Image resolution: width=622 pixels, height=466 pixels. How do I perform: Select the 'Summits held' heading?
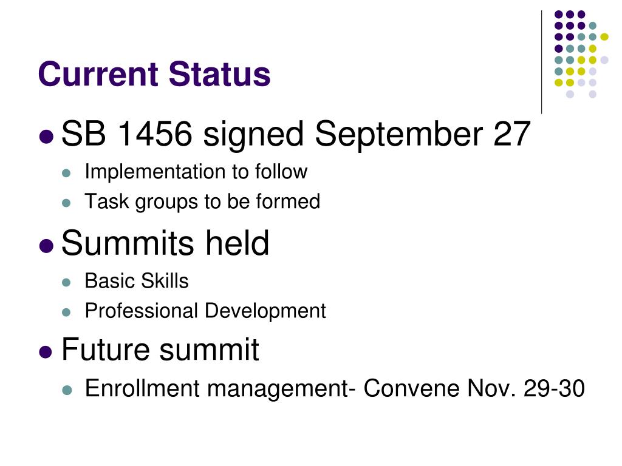pos(165,243)
